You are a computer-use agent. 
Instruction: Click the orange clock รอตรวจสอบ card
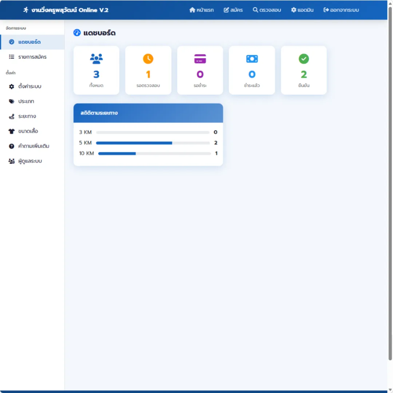point(148,70)
